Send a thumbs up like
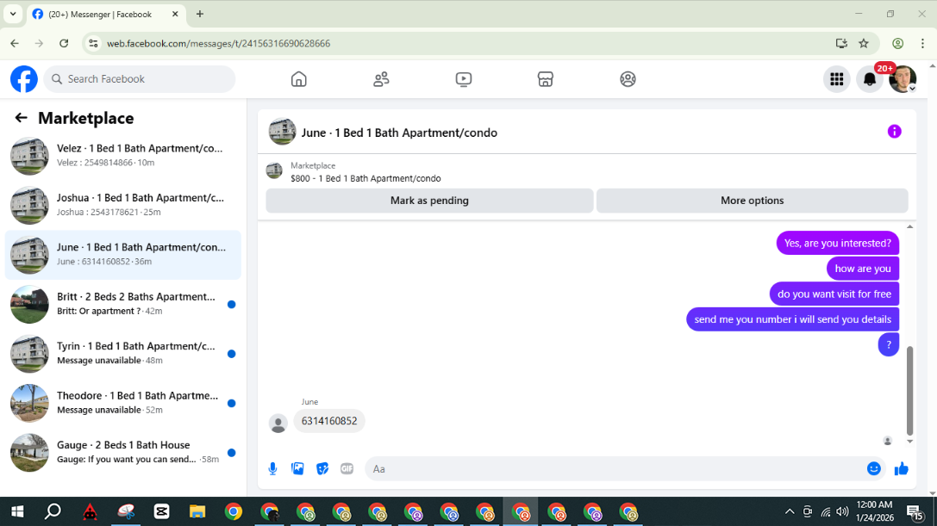The image size is (937, 526). coord(901,468)
